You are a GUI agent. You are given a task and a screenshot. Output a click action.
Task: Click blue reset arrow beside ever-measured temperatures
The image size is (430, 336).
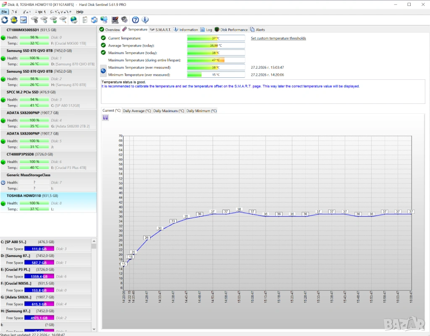tap(103, 71)
